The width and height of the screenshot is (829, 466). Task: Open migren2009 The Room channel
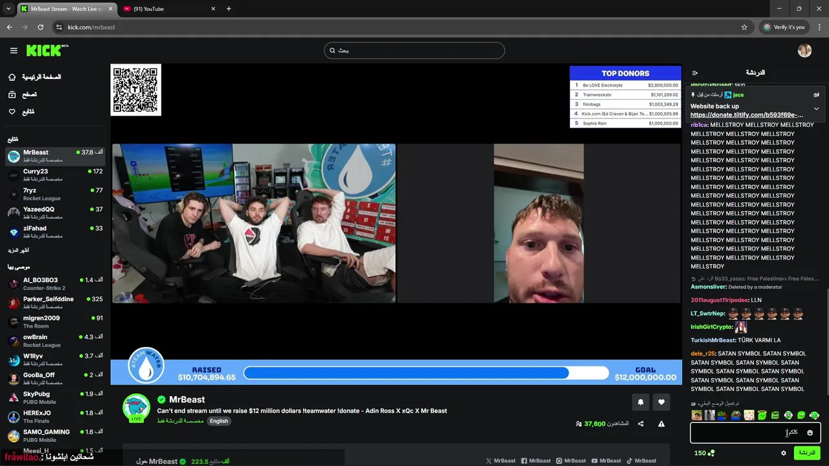click(x=55, y=322)
